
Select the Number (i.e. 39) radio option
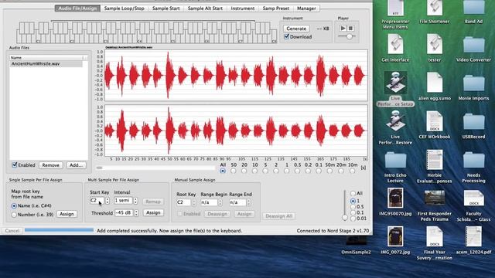point(14,215)
